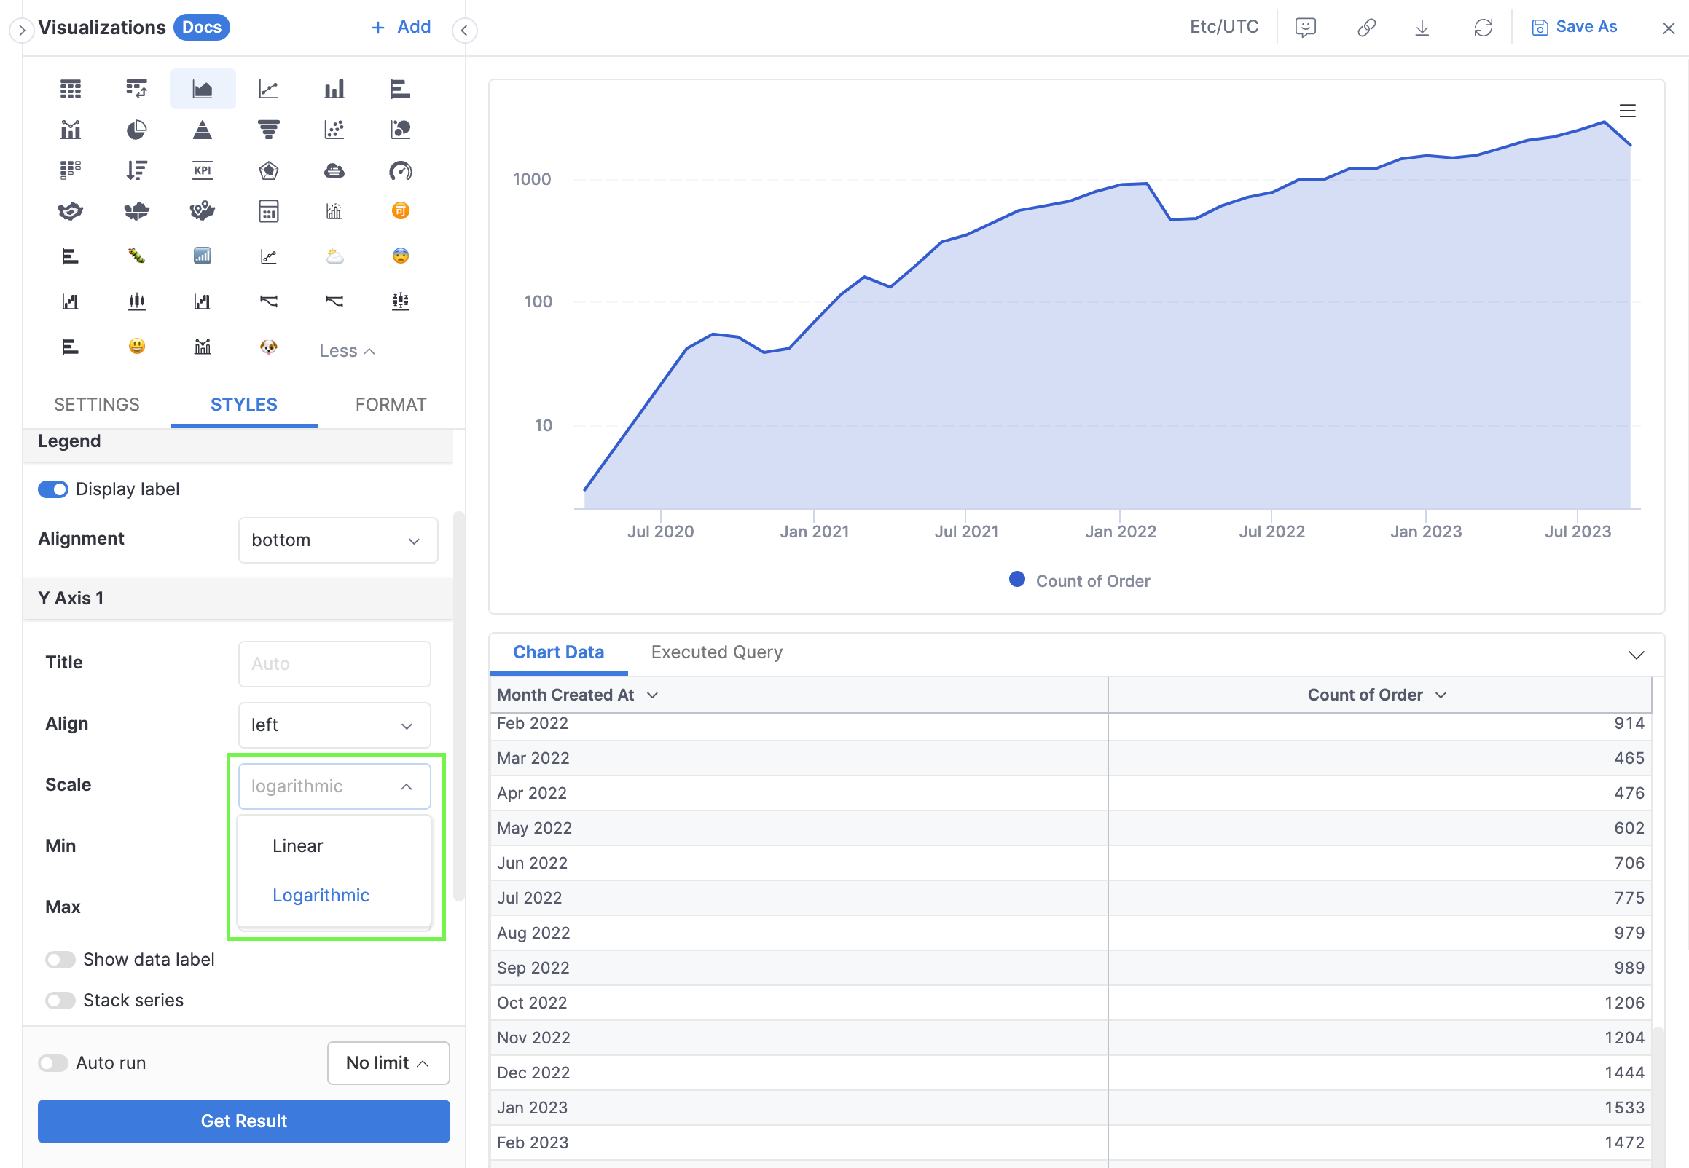This screenshot has width=1689, height=1168.
Task: Refresh the result with the reload icon
Action: [x=1483, y=28]
